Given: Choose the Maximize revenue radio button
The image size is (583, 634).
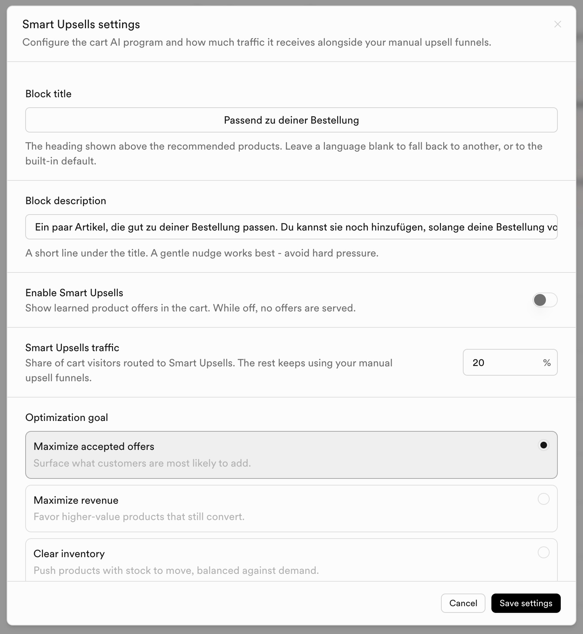Looking at the screenshot, I should 543,499.
